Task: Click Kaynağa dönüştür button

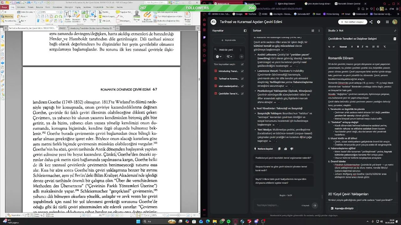Action: pyautogui.click(x=342, y=208)
